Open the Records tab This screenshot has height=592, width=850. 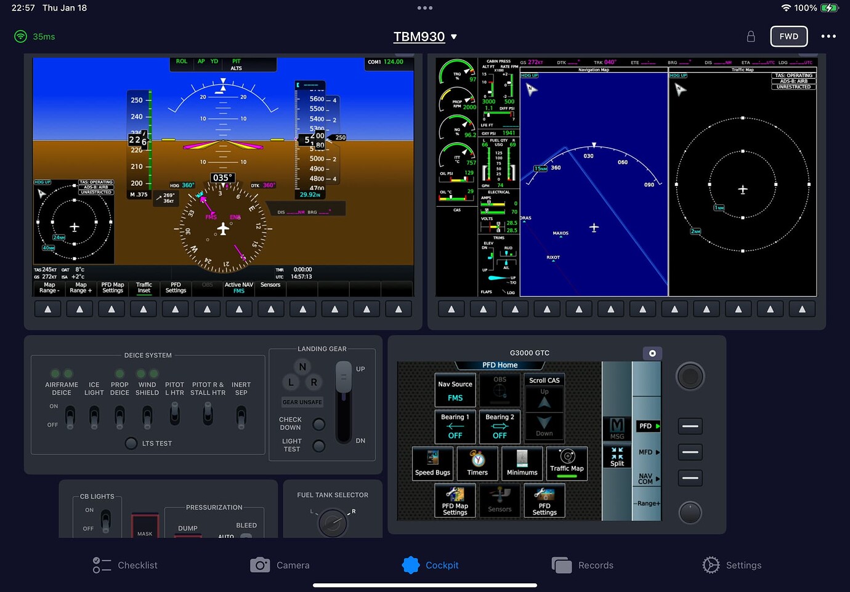tap(583, 565)
